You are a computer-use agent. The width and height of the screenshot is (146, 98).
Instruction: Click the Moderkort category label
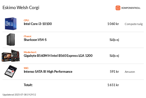[30, 52]
